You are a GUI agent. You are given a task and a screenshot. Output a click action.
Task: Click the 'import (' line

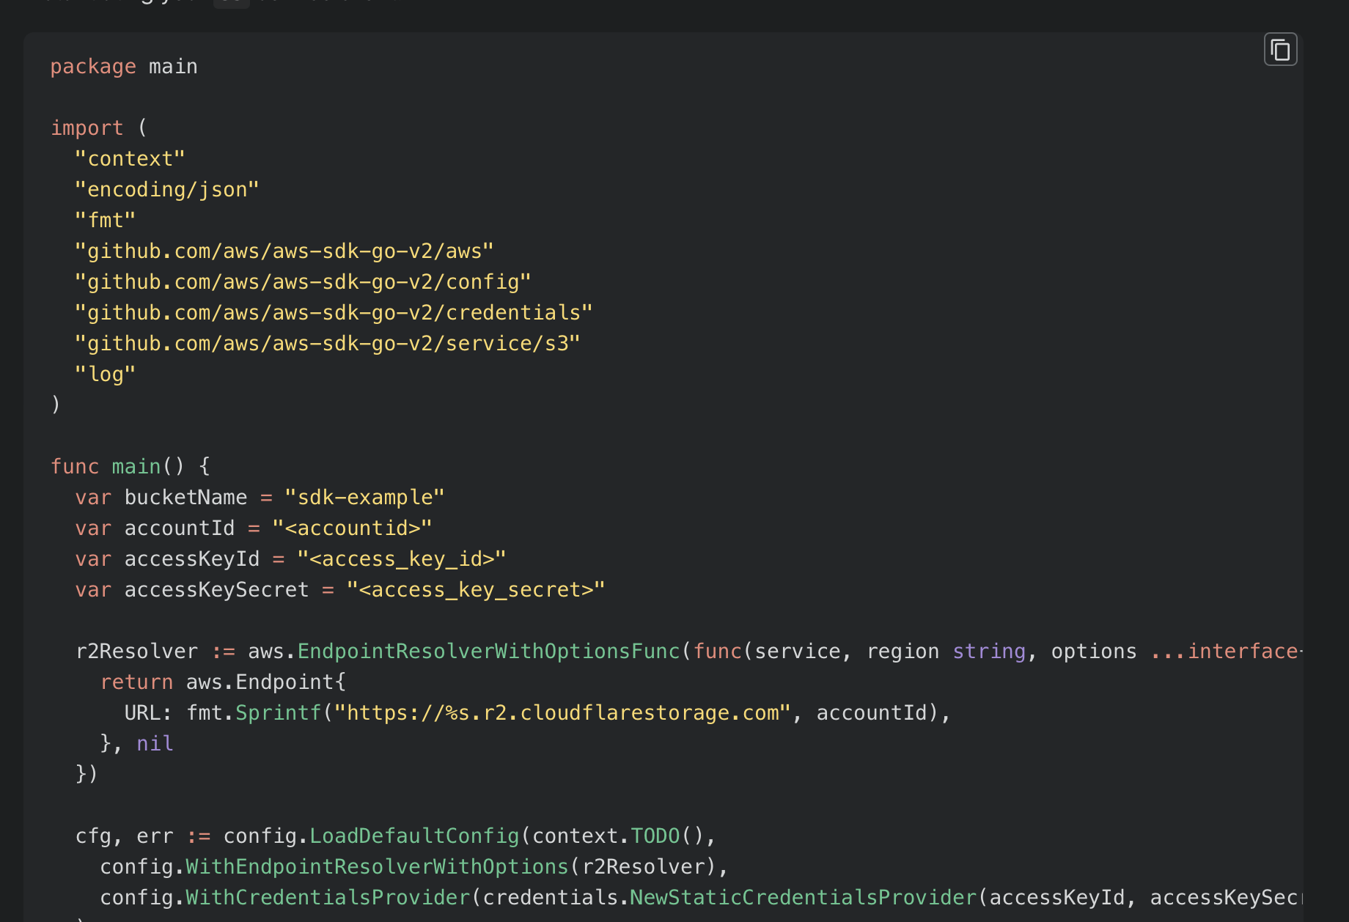click(x=99, y=128)
